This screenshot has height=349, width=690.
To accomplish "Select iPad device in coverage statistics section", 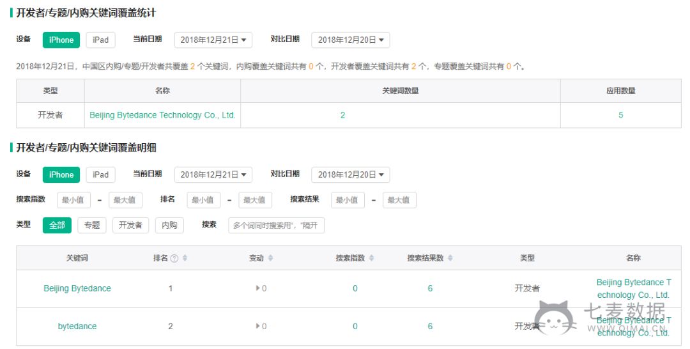I will (100, 40).
